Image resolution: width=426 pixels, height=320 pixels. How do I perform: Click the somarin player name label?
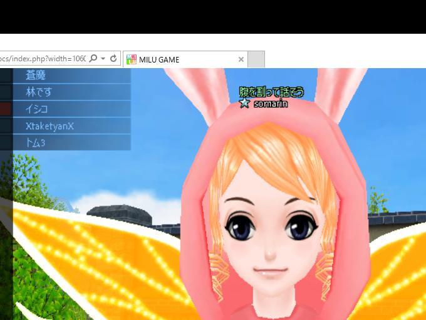[271, 104]
